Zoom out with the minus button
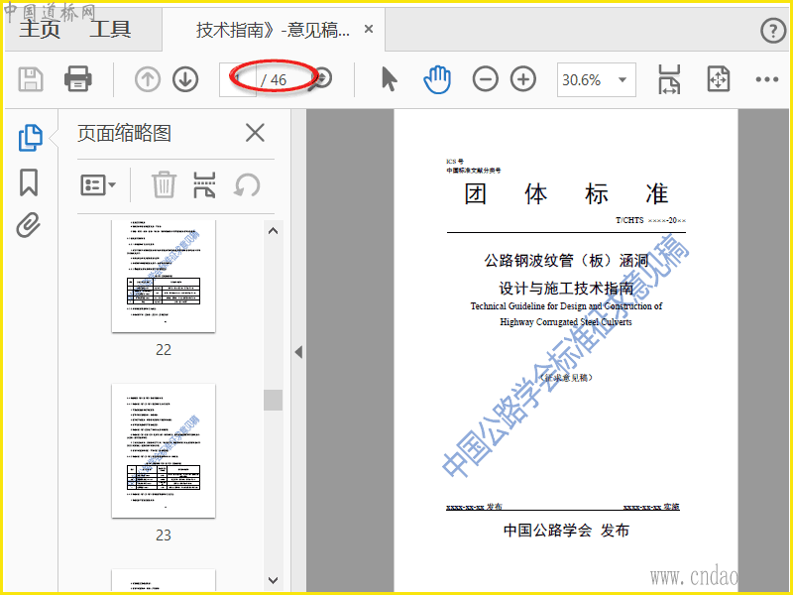 pos(485,79)
